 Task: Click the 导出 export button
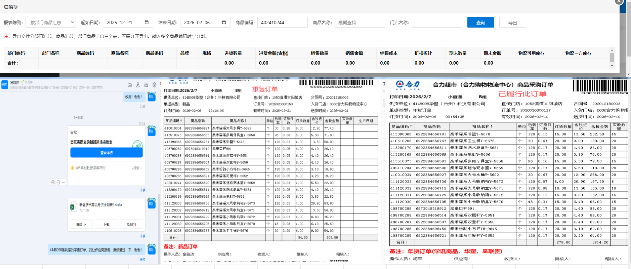(x=512, y=23)
